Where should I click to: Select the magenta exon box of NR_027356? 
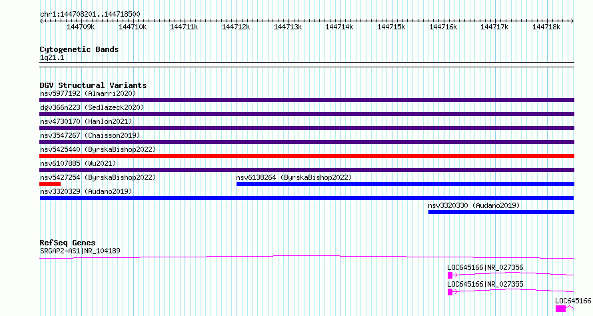[x=450, y=275]
